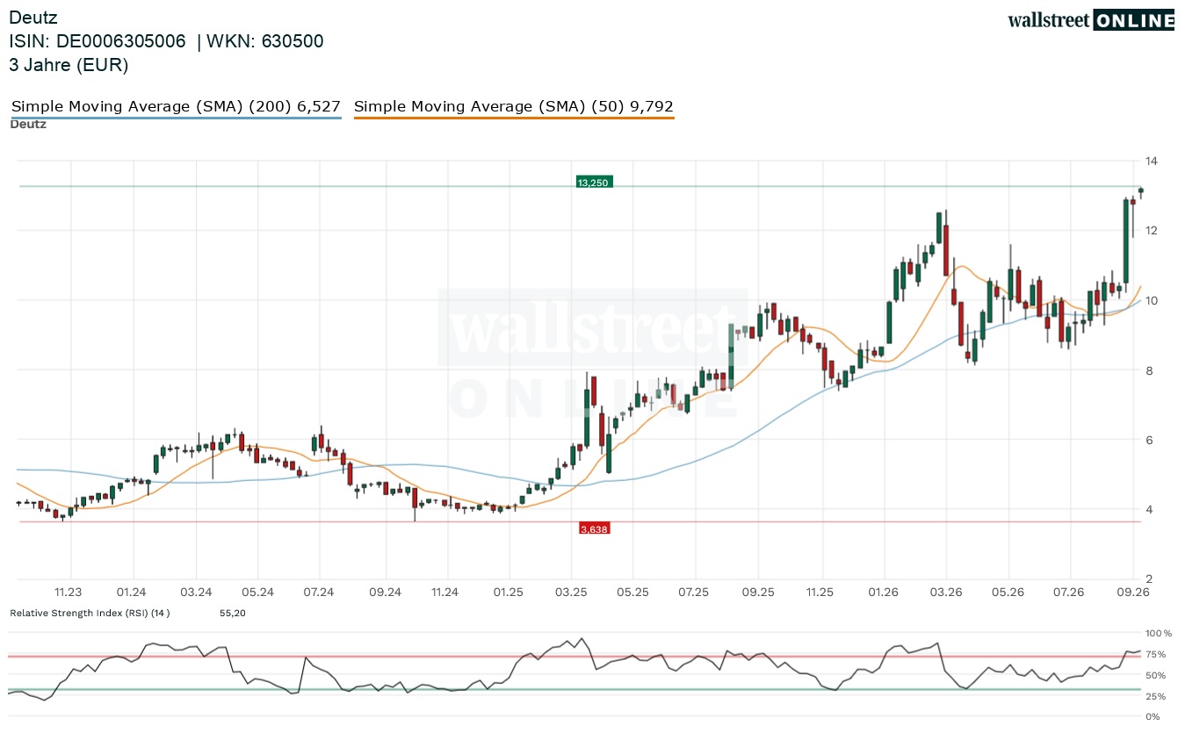Image resolution: width=1185 pixels, height=740 pixels.
Task: Click the 05.24 date label on the x-axis
Action: click(258, 593)
